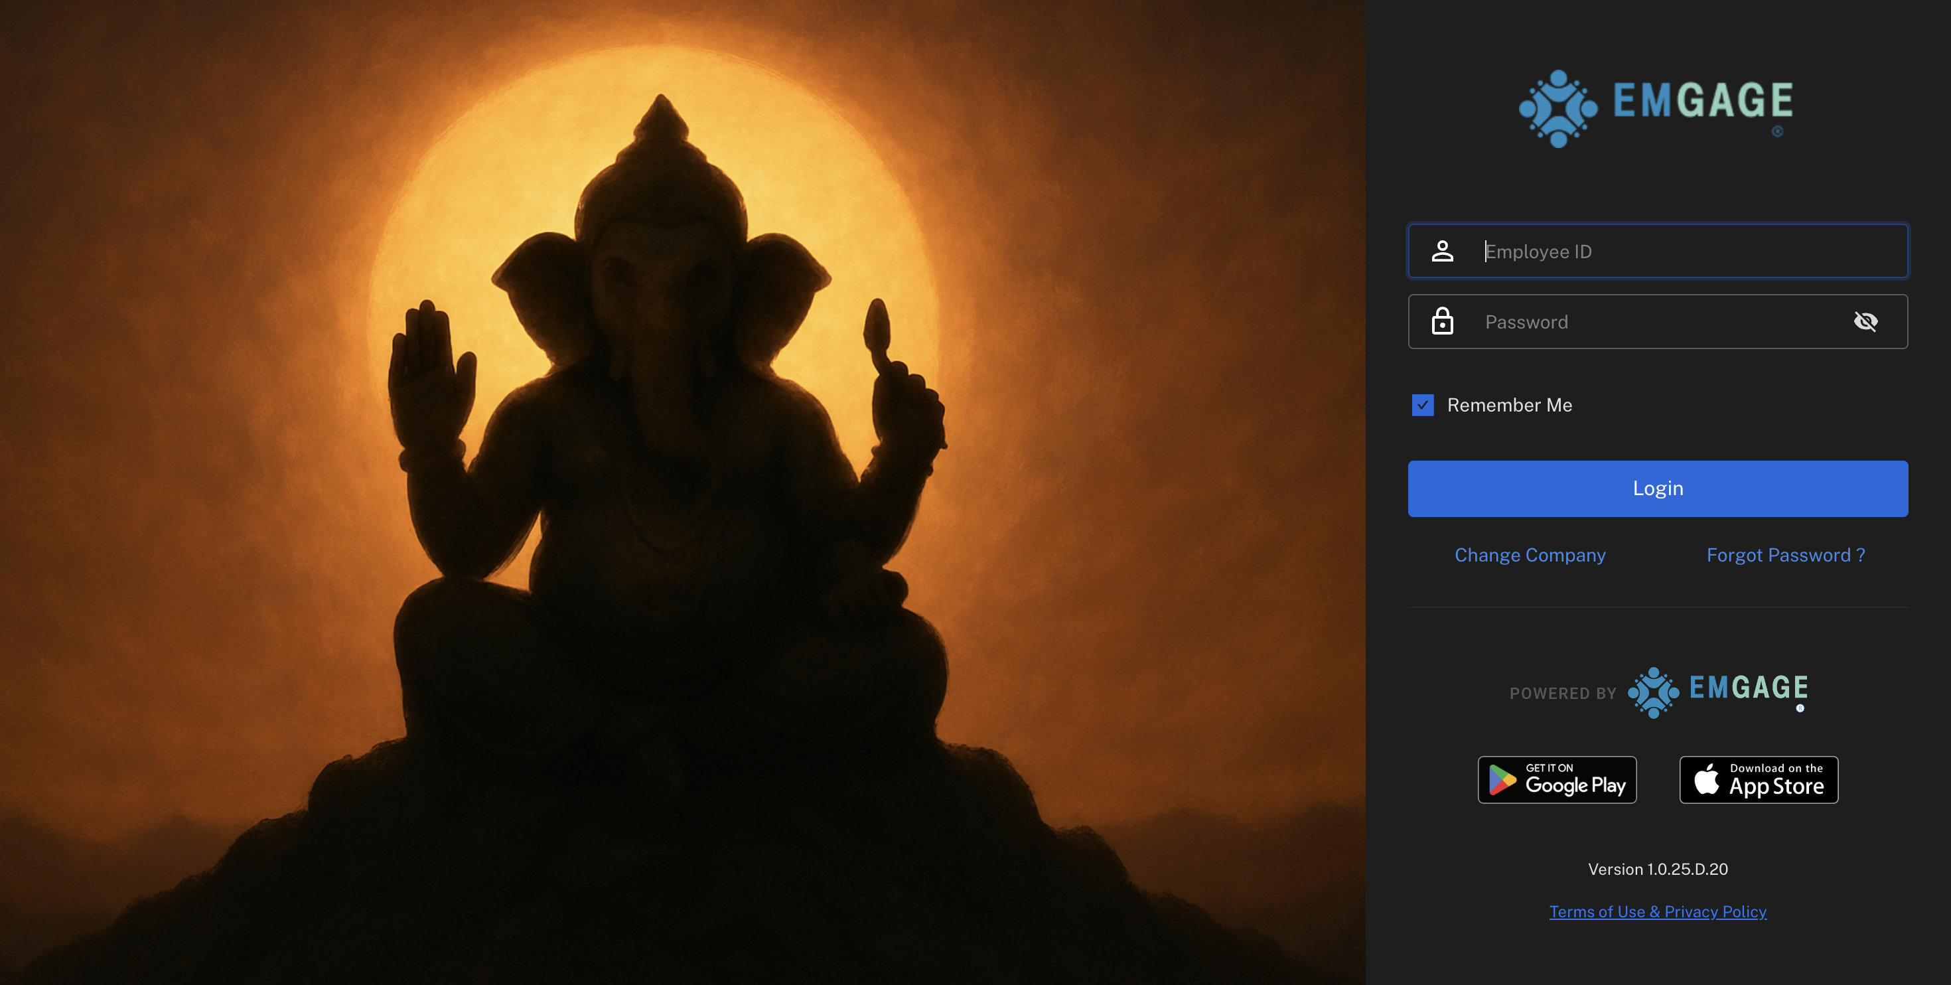The width and height of the screenshot is (1951, 985).
Task: Open the Google Play store badge
Action: (1556, 779)
